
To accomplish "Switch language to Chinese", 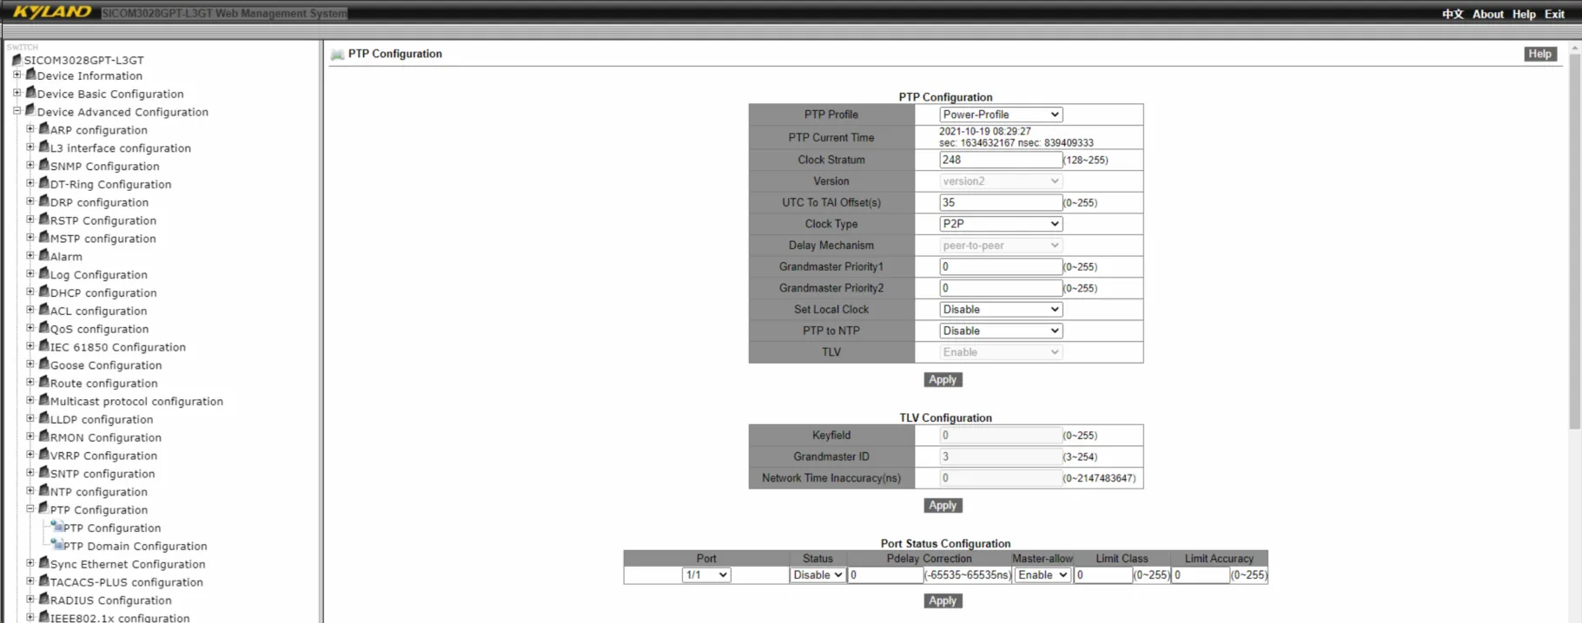I will click(x=1453, y=14).
